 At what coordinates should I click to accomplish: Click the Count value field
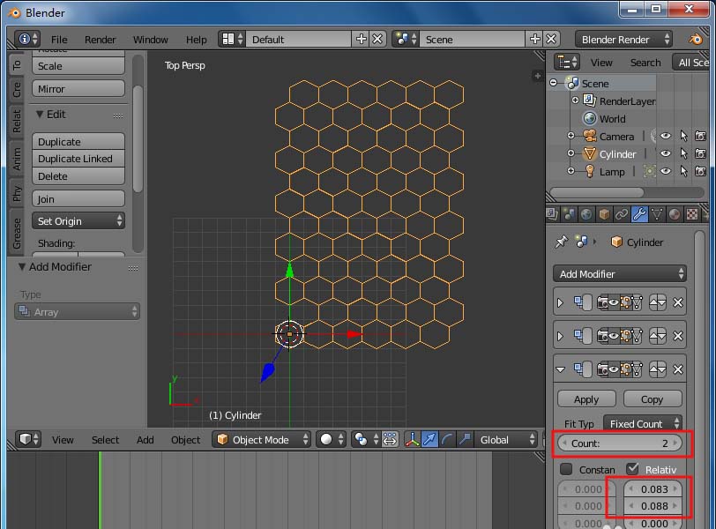(x=621, y=443)
